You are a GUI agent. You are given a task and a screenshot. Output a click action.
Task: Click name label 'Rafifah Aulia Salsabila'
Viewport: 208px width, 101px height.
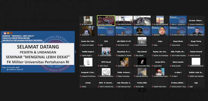[197, 76]
